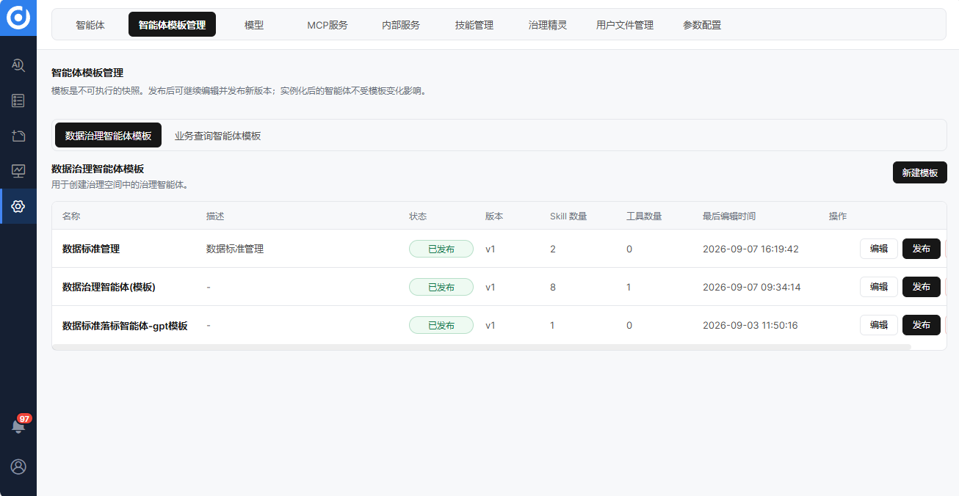
Task: Click the 数据标准管理 name cell
Action: click(91, 249)
